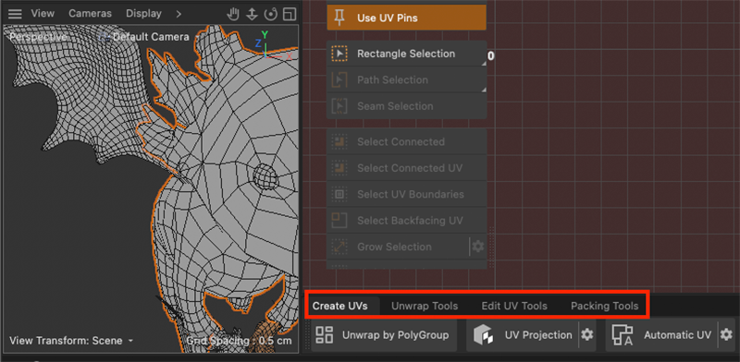The width and height of the screenshot is (740, 362).
Task: Click the Select Backfacing UV icon
Action: 339,220
